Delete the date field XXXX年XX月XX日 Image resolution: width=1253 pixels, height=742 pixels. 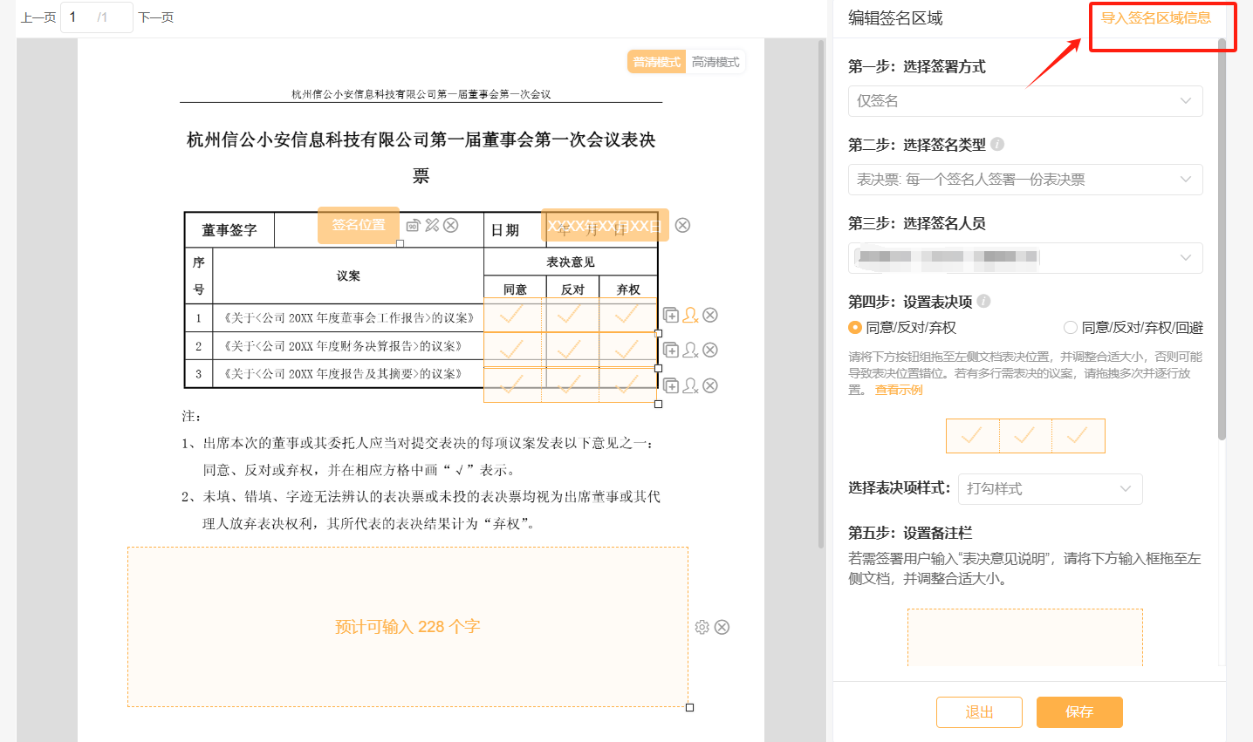coord(683,225)
